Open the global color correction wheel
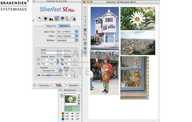 (62, 19)
